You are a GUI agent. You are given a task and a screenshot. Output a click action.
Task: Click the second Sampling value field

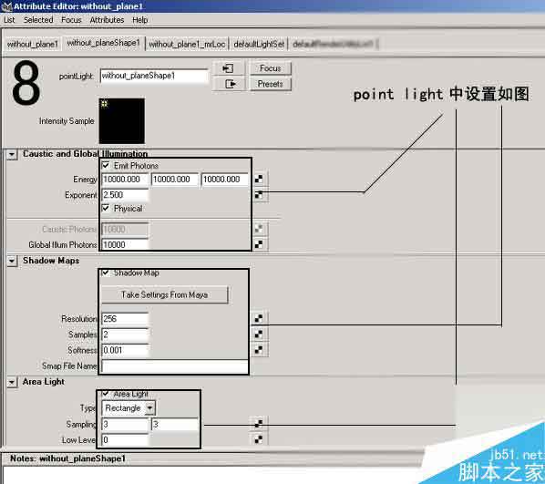pyautogui.click(x=175, y=424)
